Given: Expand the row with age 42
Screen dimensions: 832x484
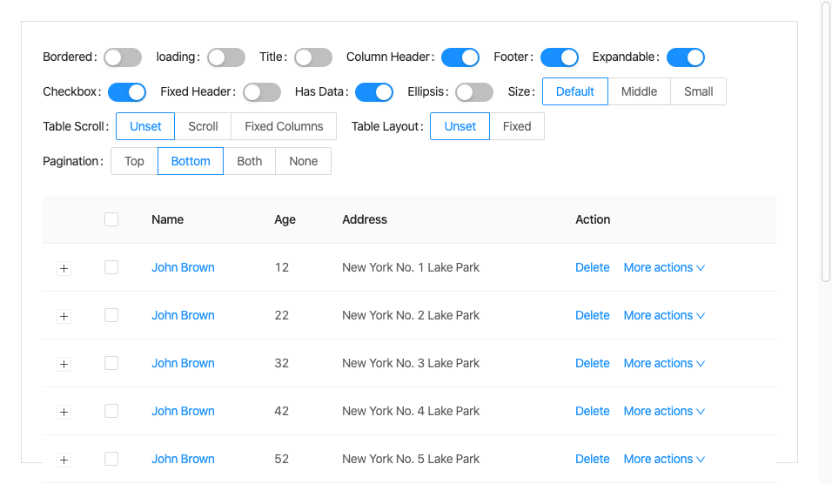Looking at the screenshot, I should click(x=64, y=412).
